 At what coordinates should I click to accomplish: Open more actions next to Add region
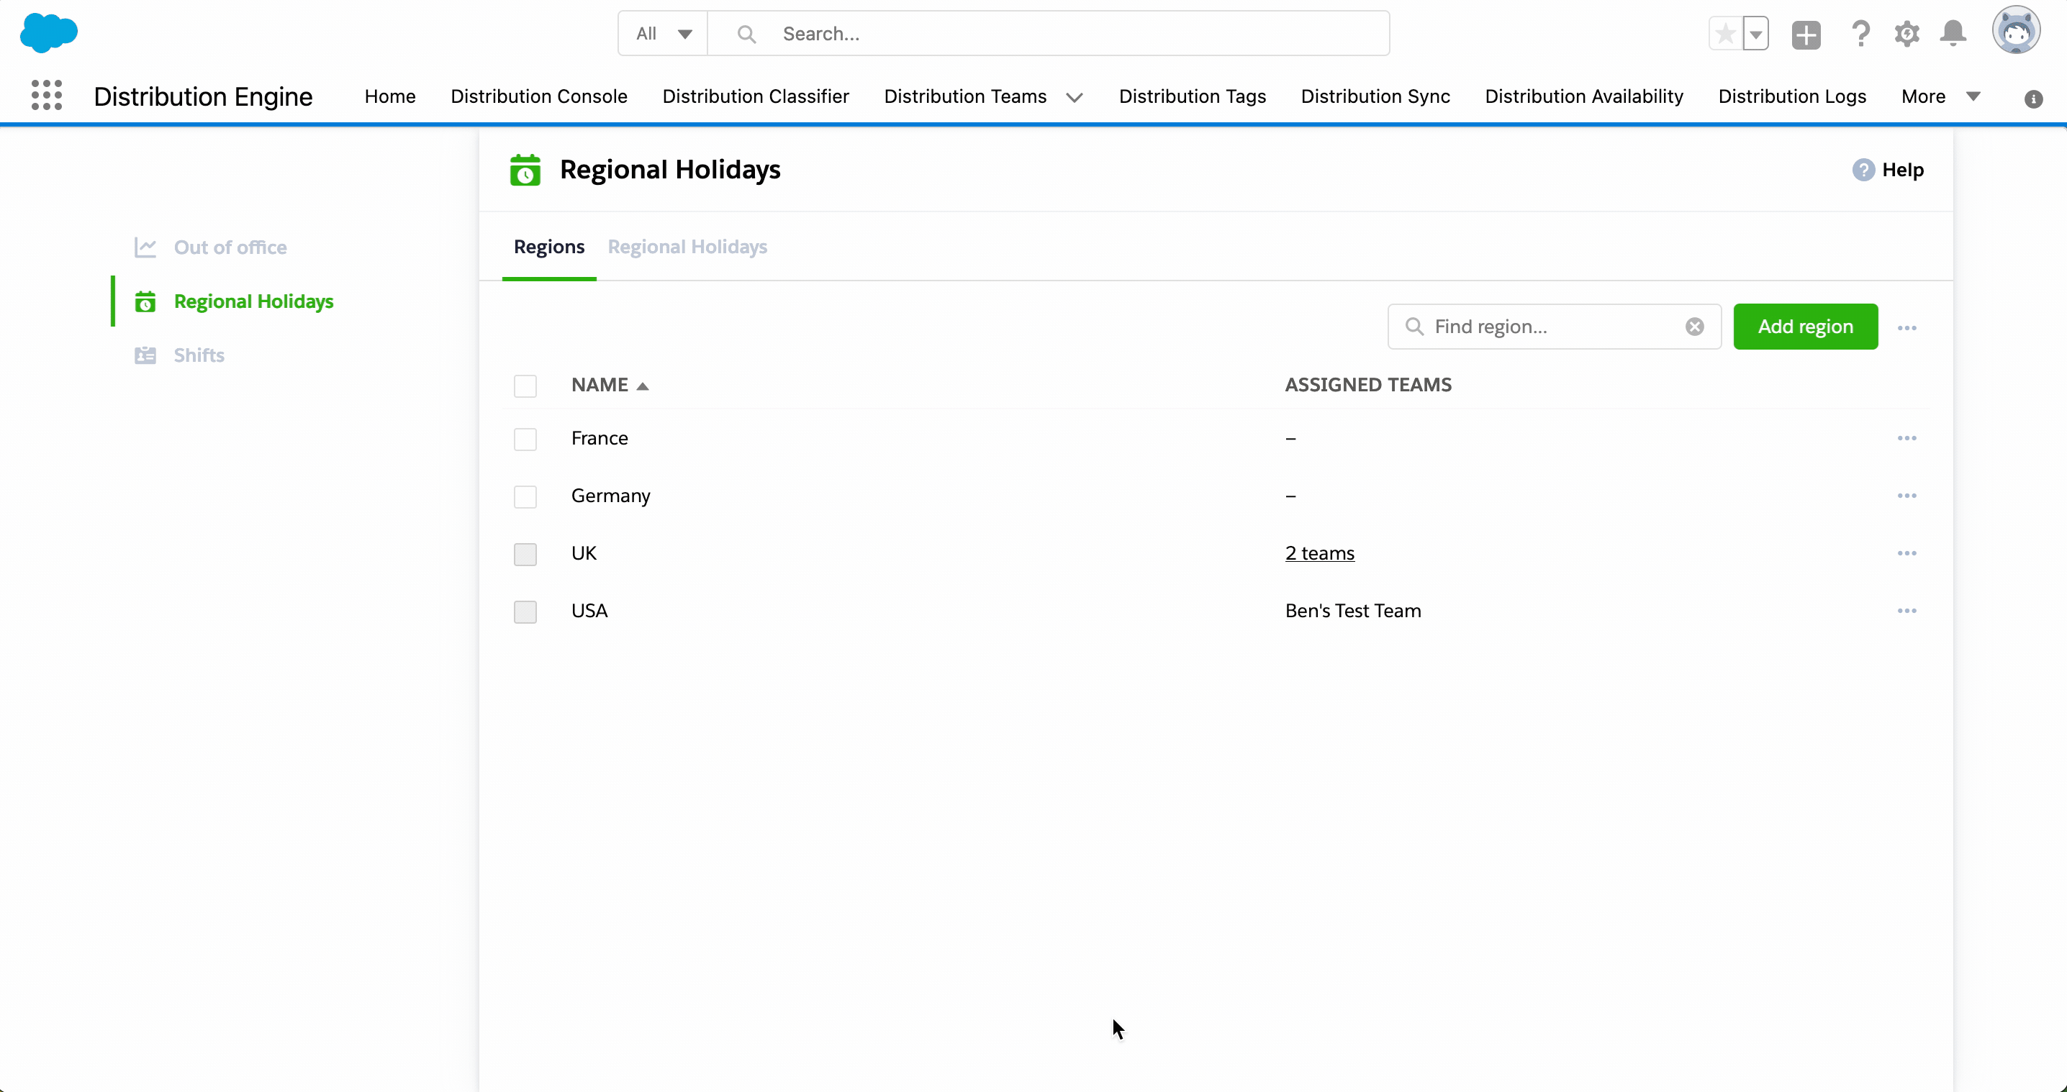[1907, 327]
